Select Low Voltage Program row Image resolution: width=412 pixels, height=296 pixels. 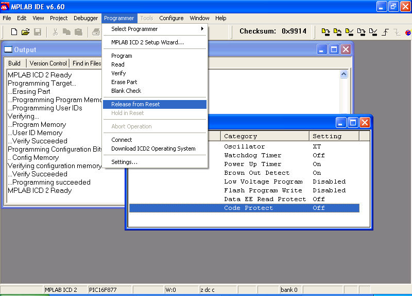(x=244, y=182)
